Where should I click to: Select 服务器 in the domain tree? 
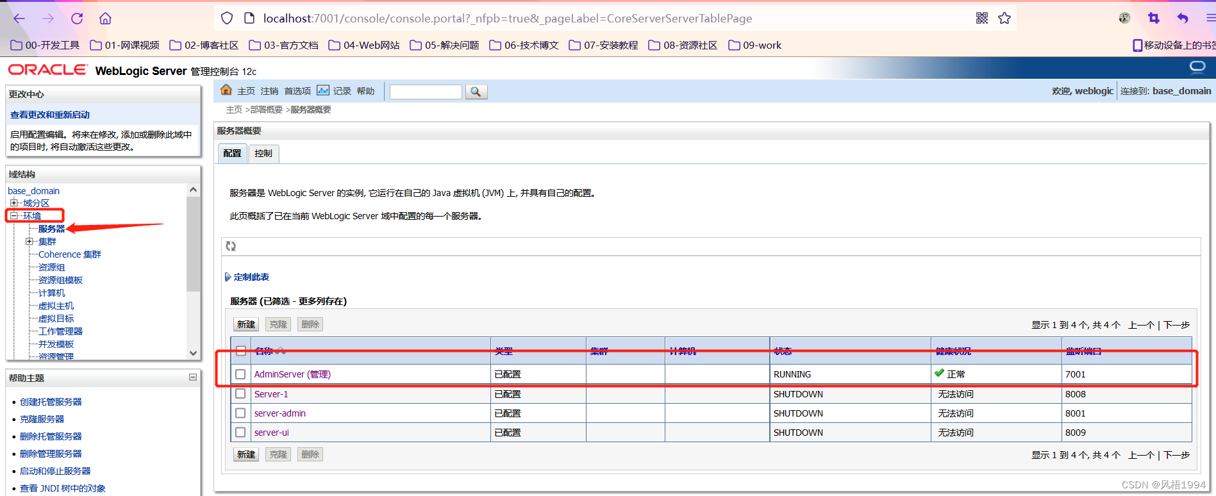click(51, 229)
